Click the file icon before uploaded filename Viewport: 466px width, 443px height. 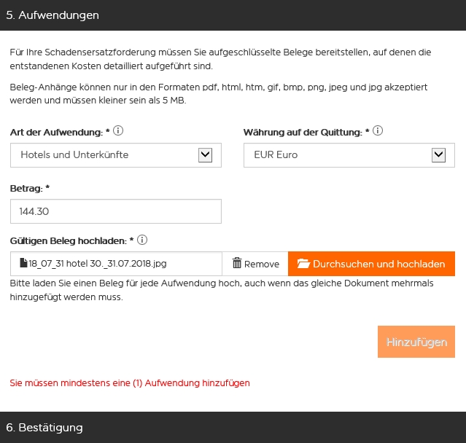click(x=23, y=264)
